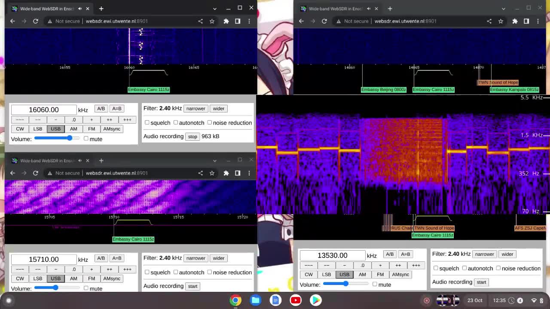Select FM mode in the 13530 kHz window

(380, 274)
